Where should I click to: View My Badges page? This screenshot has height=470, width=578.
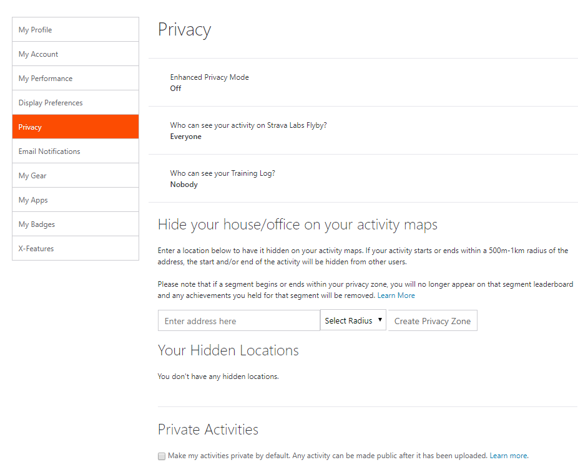pyautogui.click(x=76, y=224)
